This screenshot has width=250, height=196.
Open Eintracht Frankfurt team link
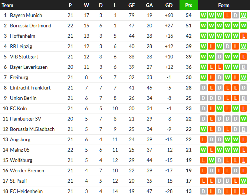pyautogui.click(x=30, y=88)
